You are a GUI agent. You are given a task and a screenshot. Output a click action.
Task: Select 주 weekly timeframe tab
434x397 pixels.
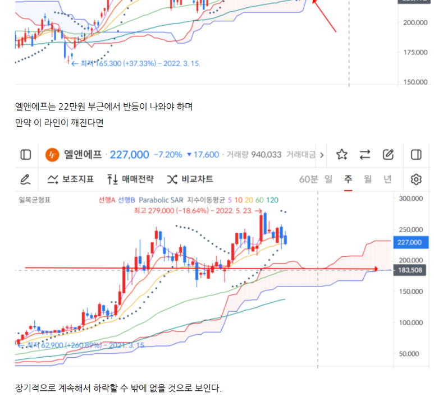348,179
